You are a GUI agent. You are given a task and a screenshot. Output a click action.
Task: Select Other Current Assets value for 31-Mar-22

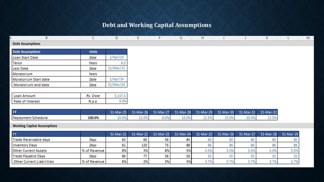pos(138,150)
